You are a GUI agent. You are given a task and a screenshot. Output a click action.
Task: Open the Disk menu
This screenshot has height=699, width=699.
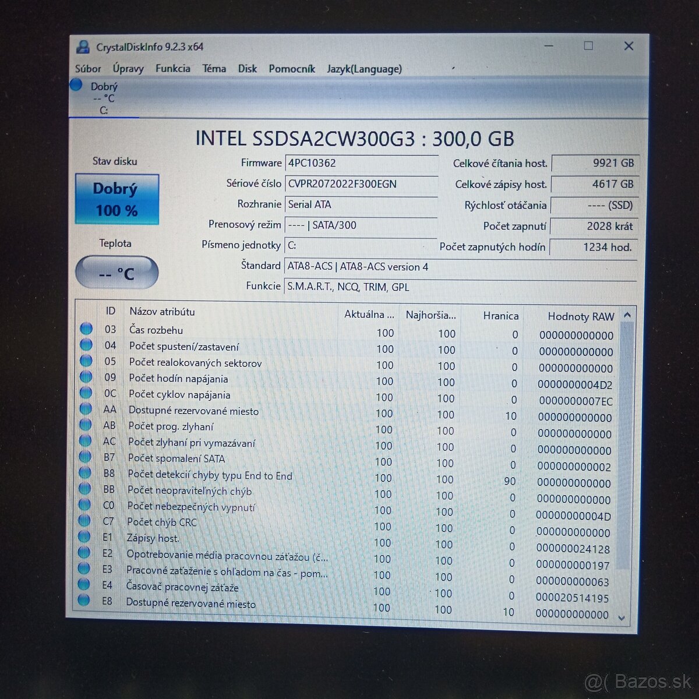click(248, 69)
